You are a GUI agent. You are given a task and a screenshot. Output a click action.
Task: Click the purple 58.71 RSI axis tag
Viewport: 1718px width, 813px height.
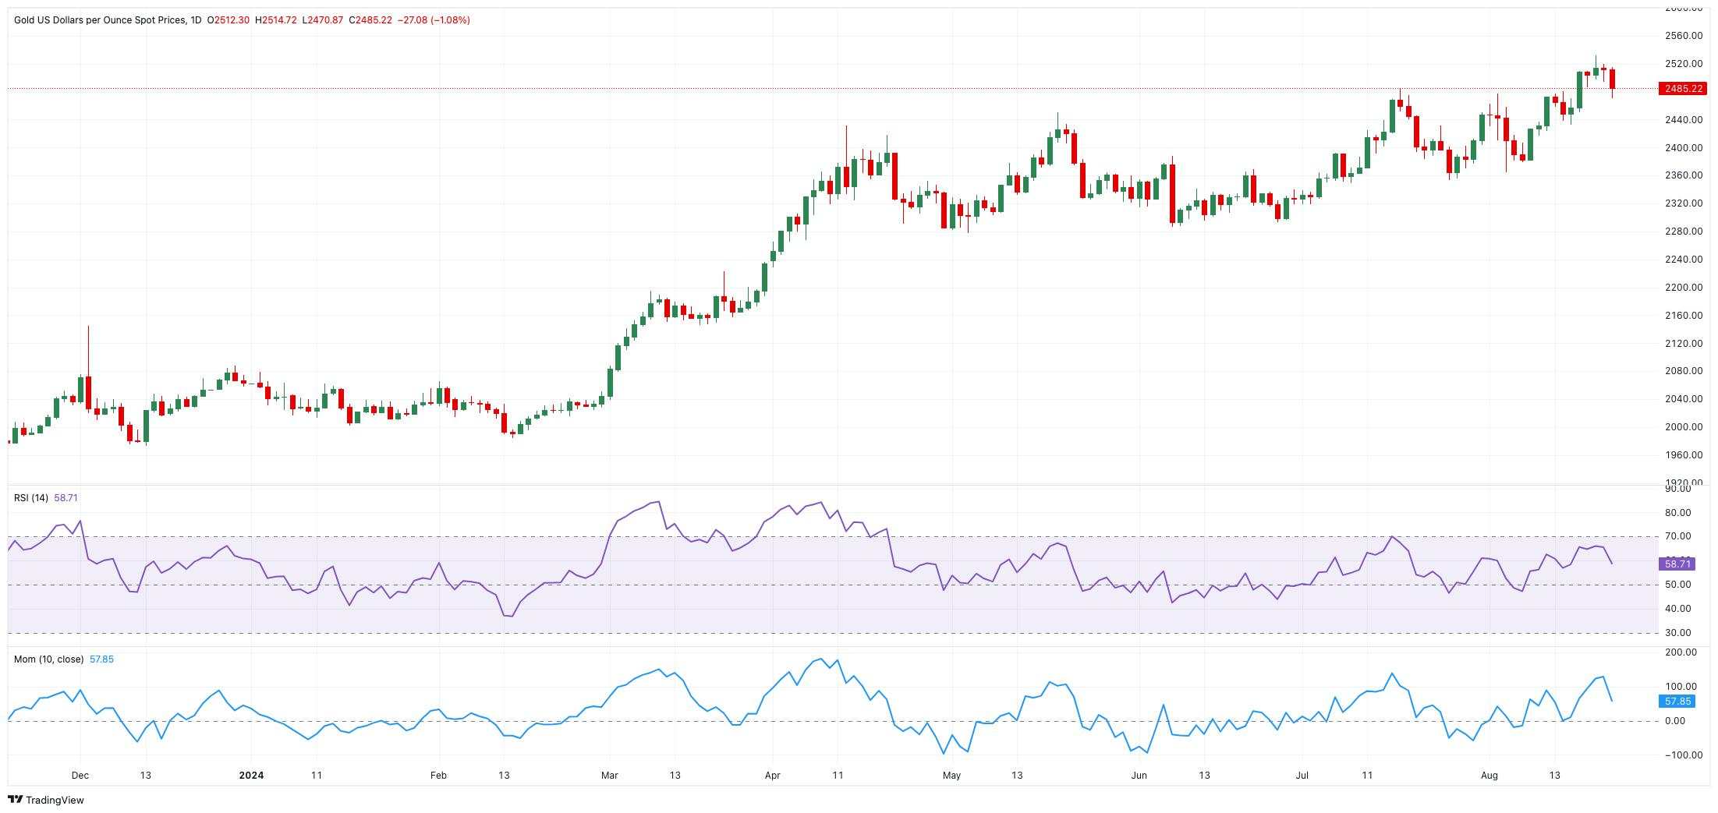point(1677,564)
